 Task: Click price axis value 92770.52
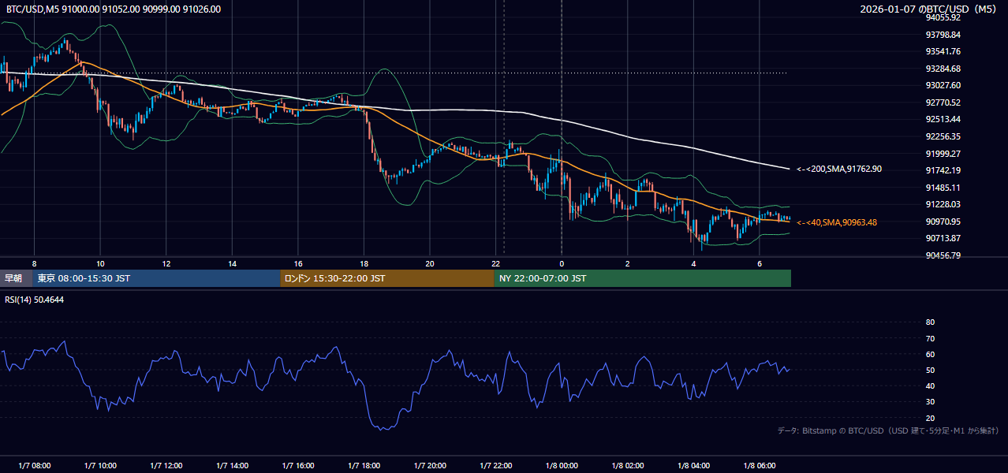[x=943, y=102]
